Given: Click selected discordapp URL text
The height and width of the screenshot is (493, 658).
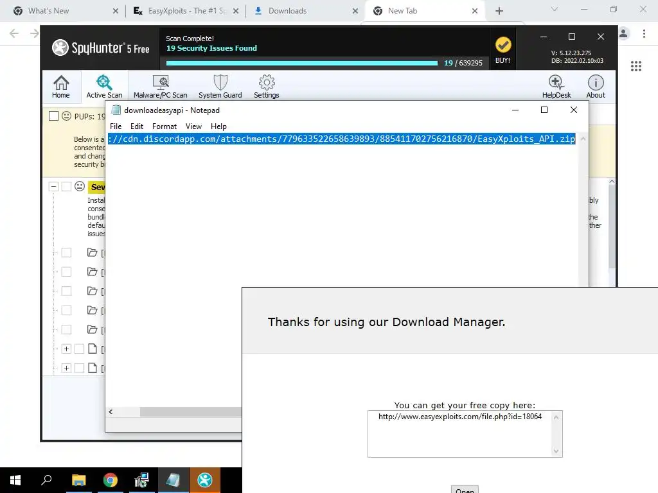Looking at the screenshot, I should [x=342, y=139].
